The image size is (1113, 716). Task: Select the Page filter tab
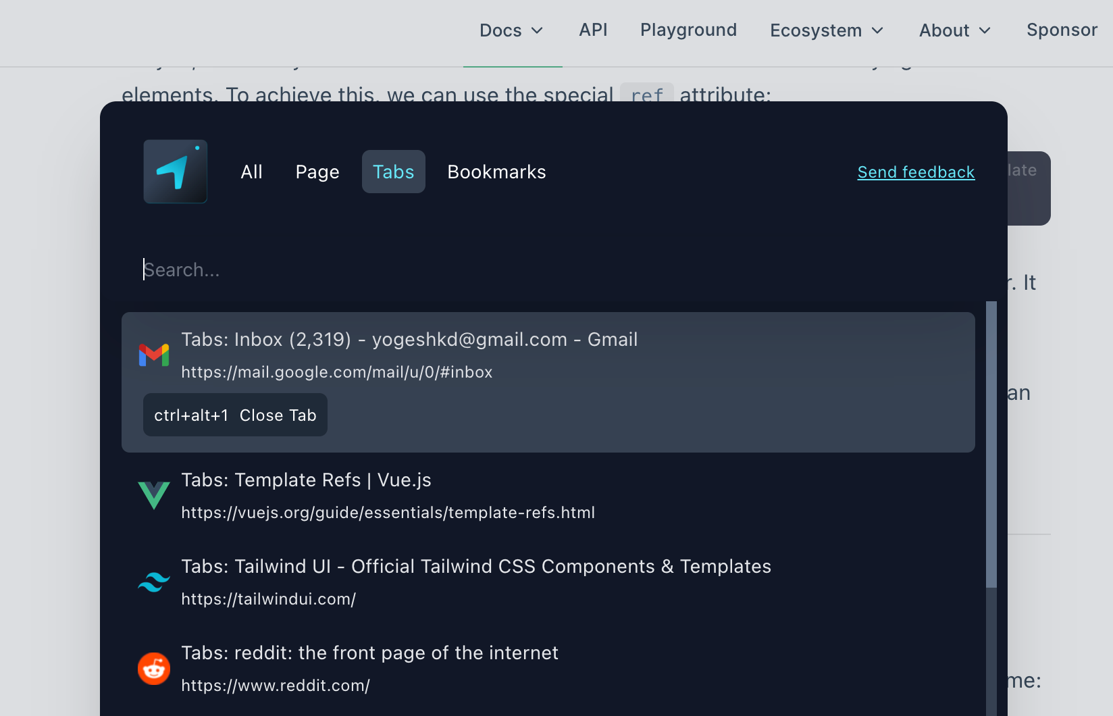[x=317, y=172]
